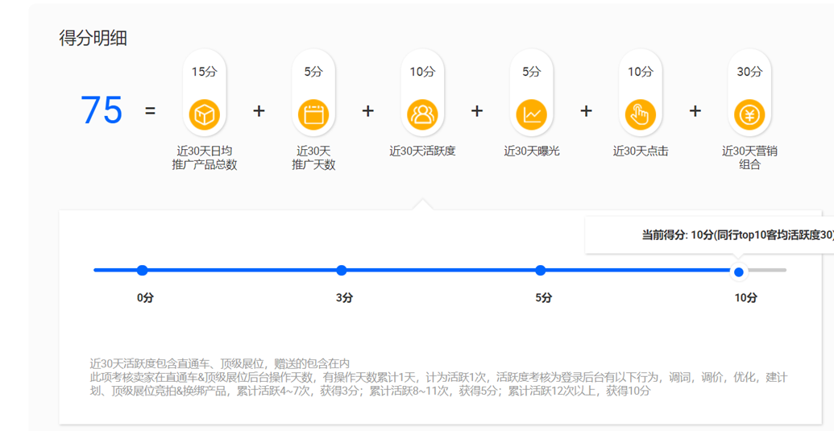Image resolution: width=834 pixels, height=431 pixels.
Task: Click the total score 75
Action: pyautogui.click(x=101, y=110)
